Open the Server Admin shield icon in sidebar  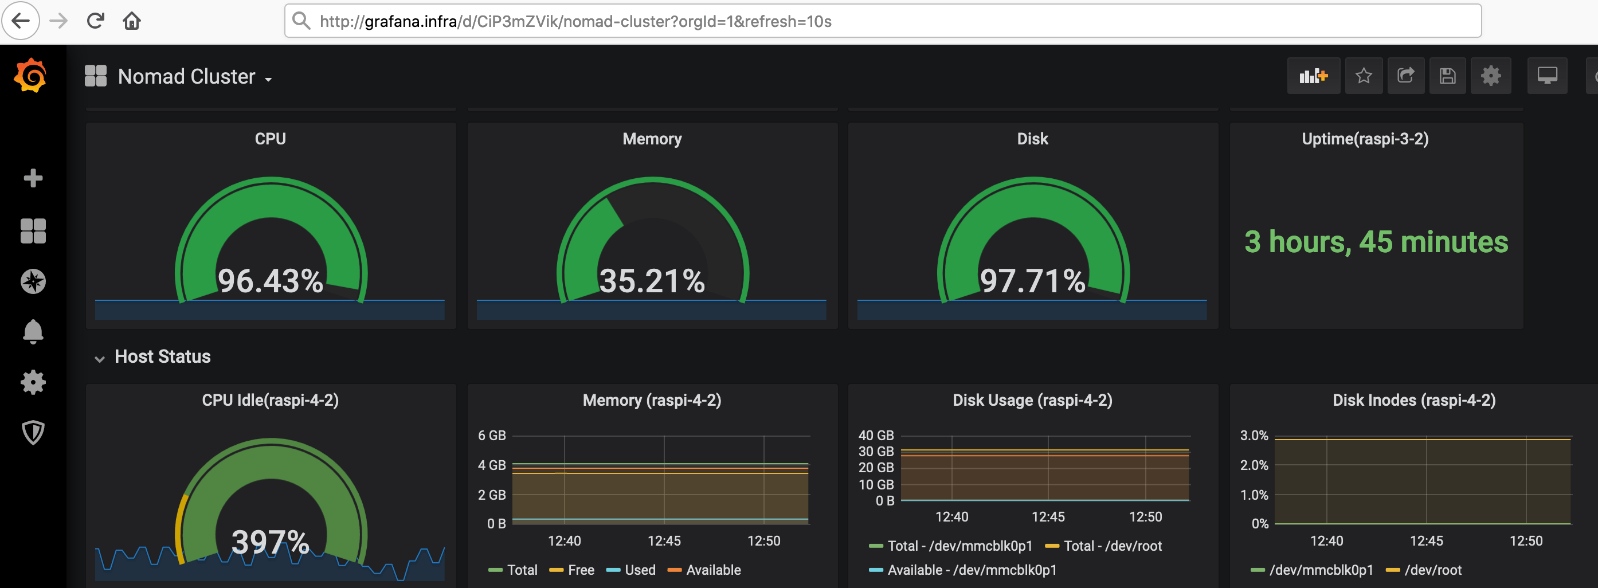(x=33, y=432)
